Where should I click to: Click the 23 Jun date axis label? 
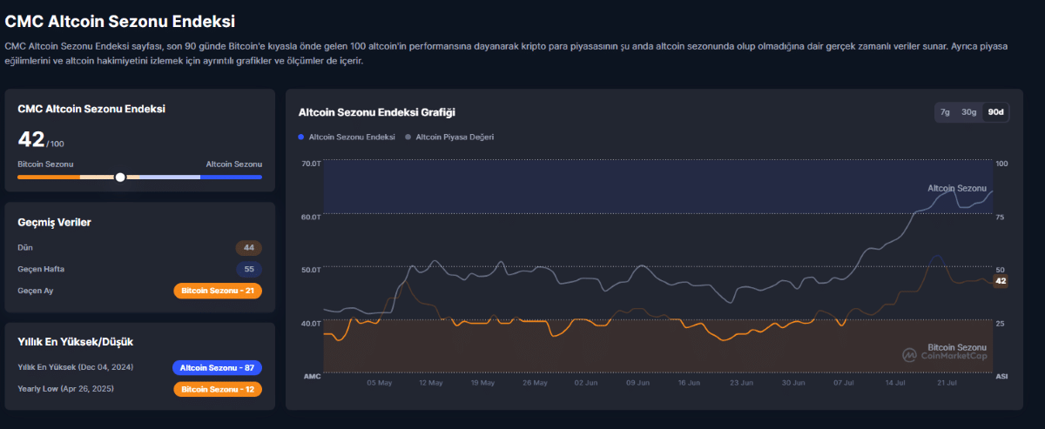741,382
